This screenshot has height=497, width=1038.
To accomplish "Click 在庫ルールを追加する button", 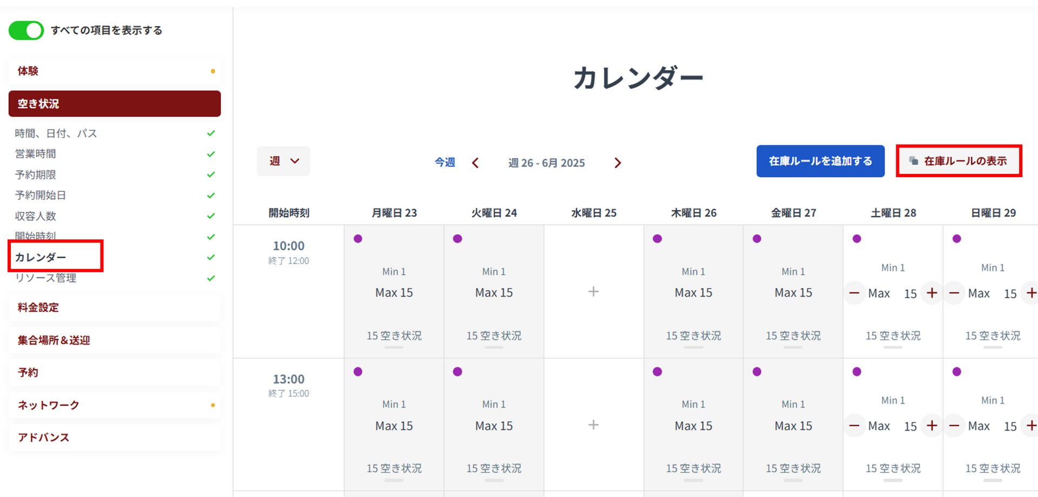I will tap(820, 161).
